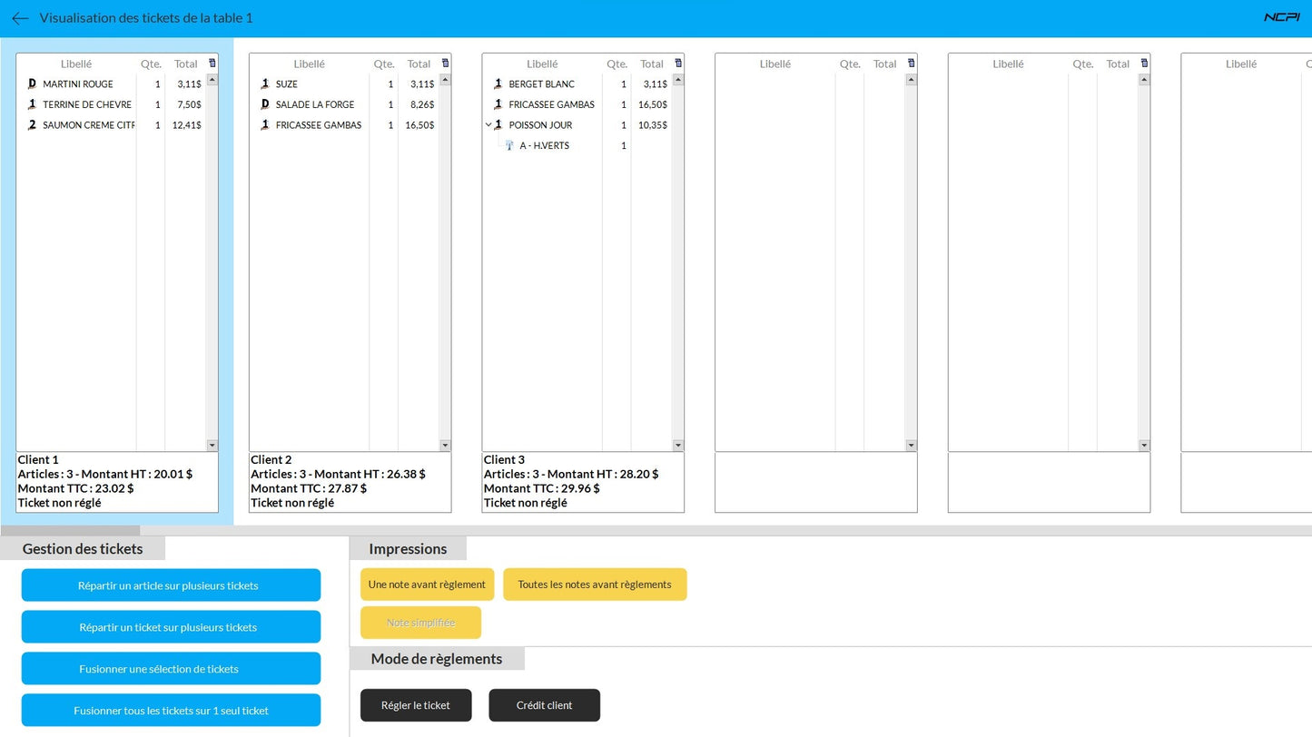Click the NCPI logo in the header
Image resolution: width=1312 pixels, height=737 pixels.
click(x=1281, y=17)
